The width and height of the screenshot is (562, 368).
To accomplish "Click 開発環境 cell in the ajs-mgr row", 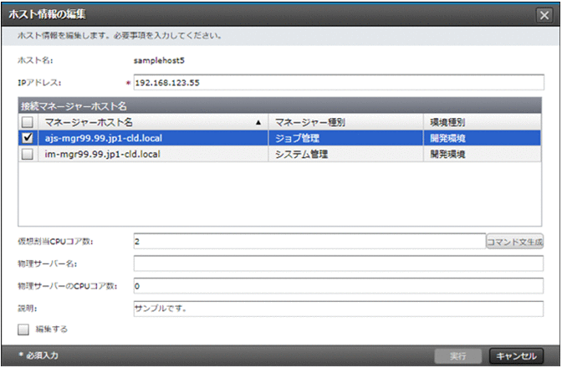I will [x=483, y=138].
